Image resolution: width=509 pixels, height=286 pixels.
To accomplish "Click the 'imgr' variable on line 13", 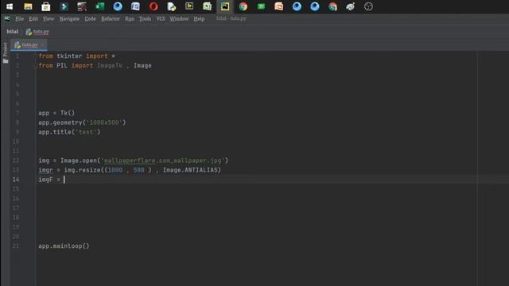I will click(x=45, y=170).
